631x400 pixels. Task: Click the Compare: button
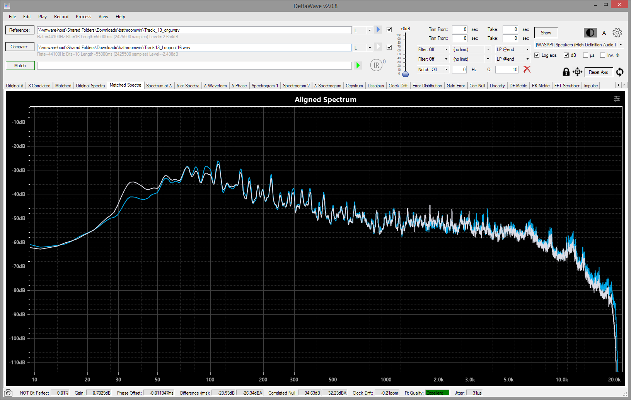pyautogui.click(x=19, y=47)
